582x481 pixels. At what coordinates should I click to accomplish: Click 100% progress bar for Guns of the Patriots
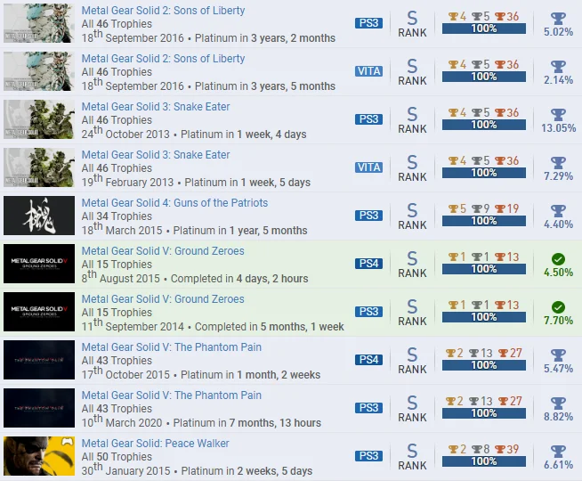point(483,221)
